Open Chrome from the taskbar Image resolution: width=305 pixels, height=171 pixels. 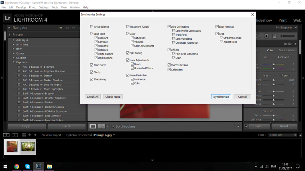coord(17,166)
